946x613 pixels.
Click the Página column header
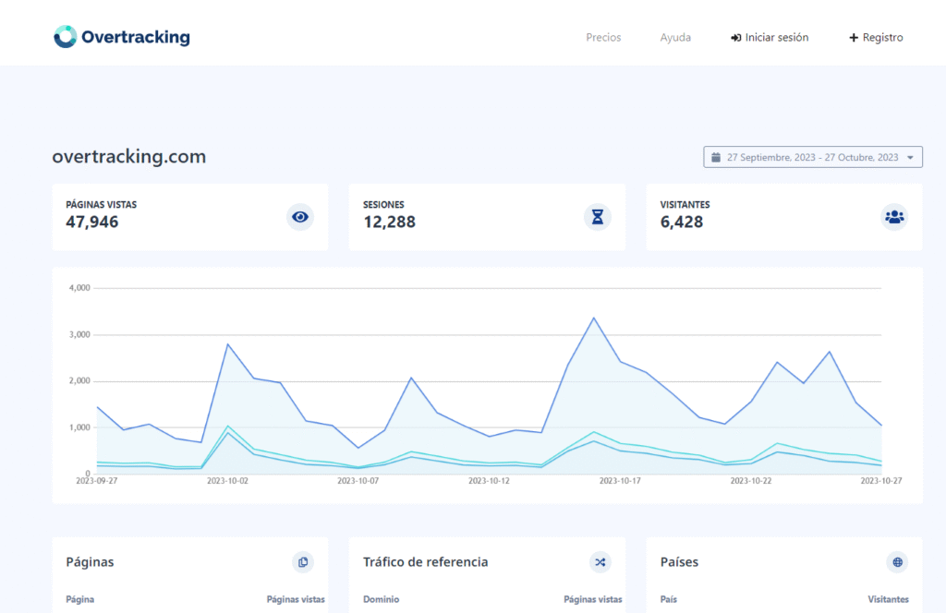coord(79,599)
